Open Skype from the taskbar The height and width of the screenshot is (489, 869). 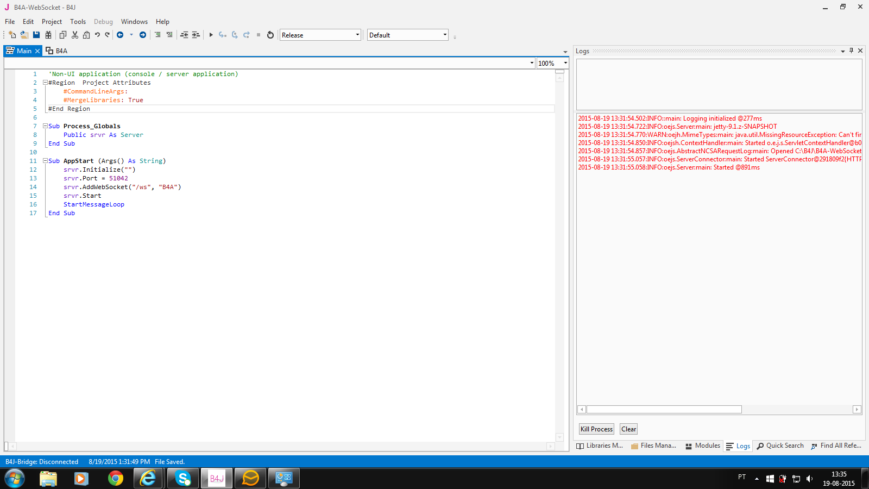click(x=183, y=479)
